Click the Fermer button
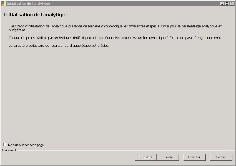The width and height of the screenshot is (236, 166). click(221, 157)
